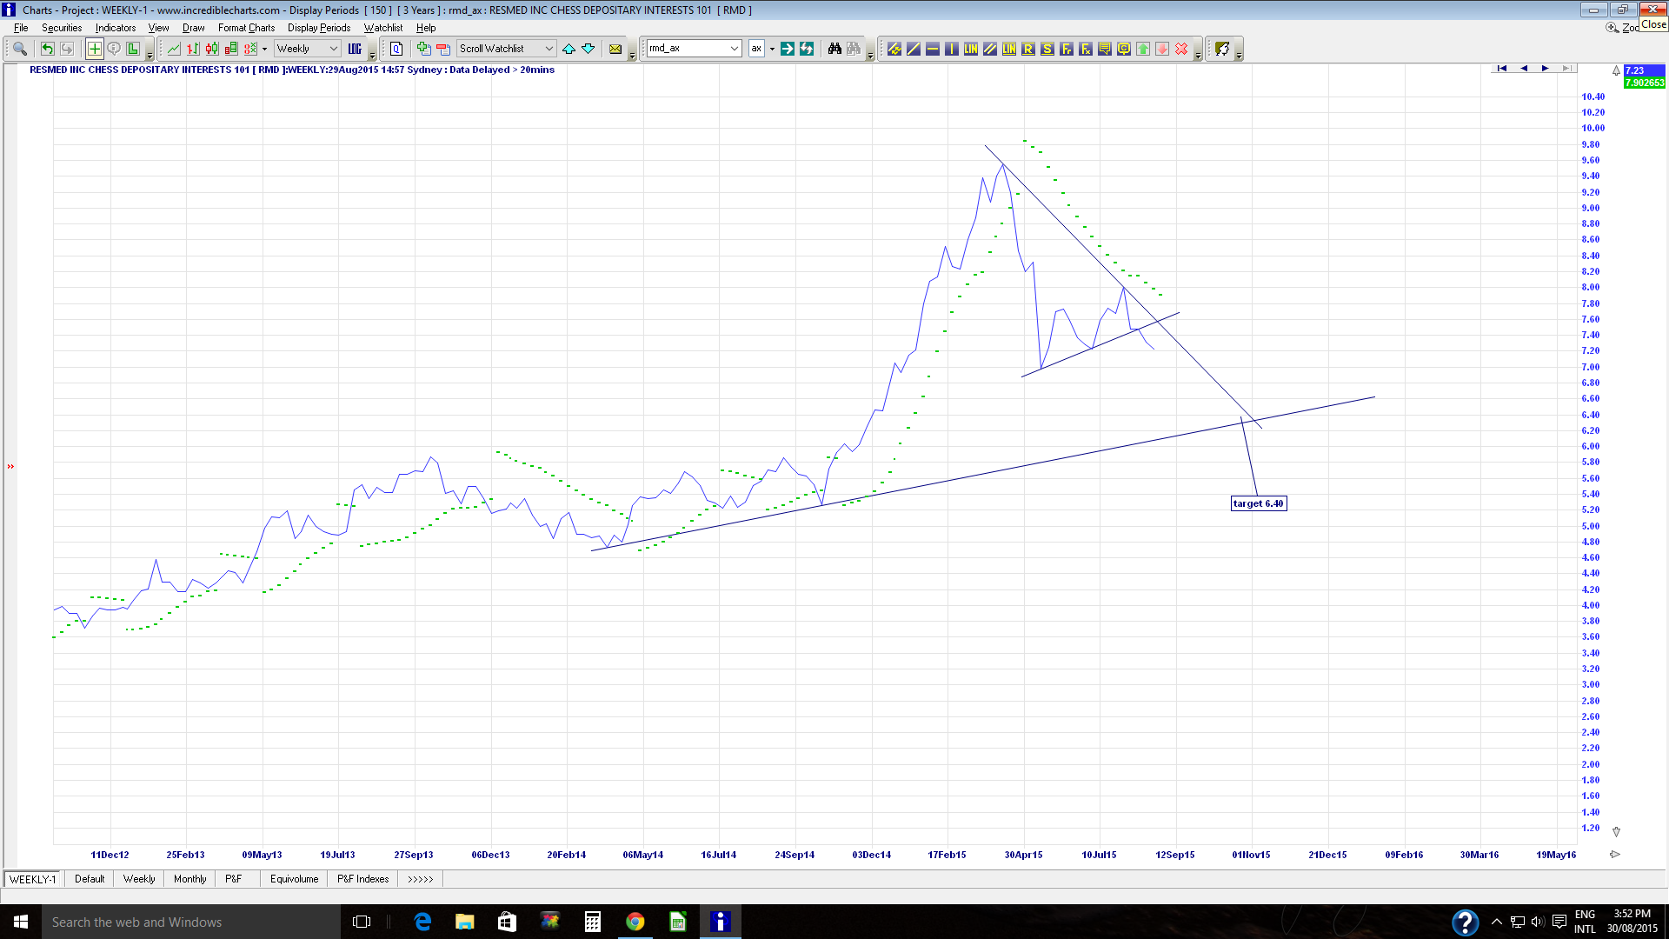This screenshot has width=1669, height=939.
Task: Click the cyan scroll watchlist up arrow
Action: pos(569,49)
